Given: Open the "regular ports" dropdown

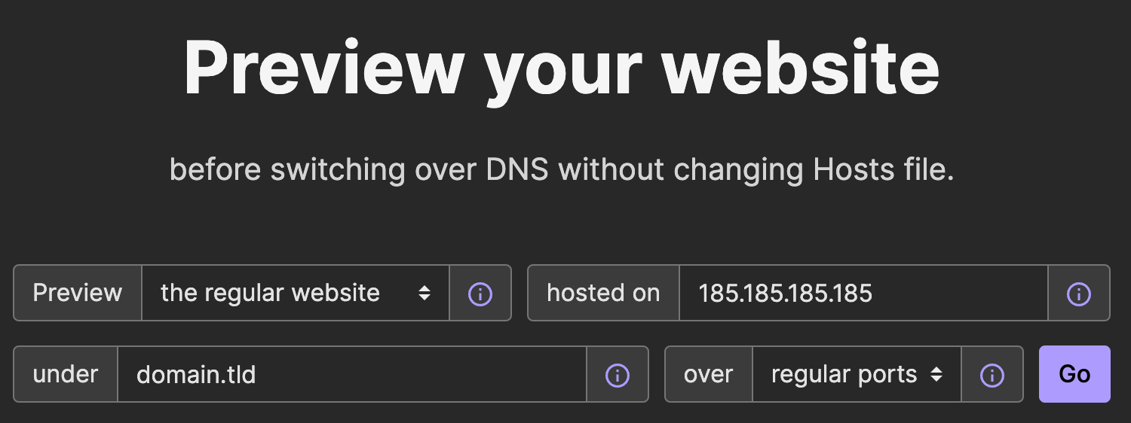Looking at the screenshot, I should click(856, 375).
